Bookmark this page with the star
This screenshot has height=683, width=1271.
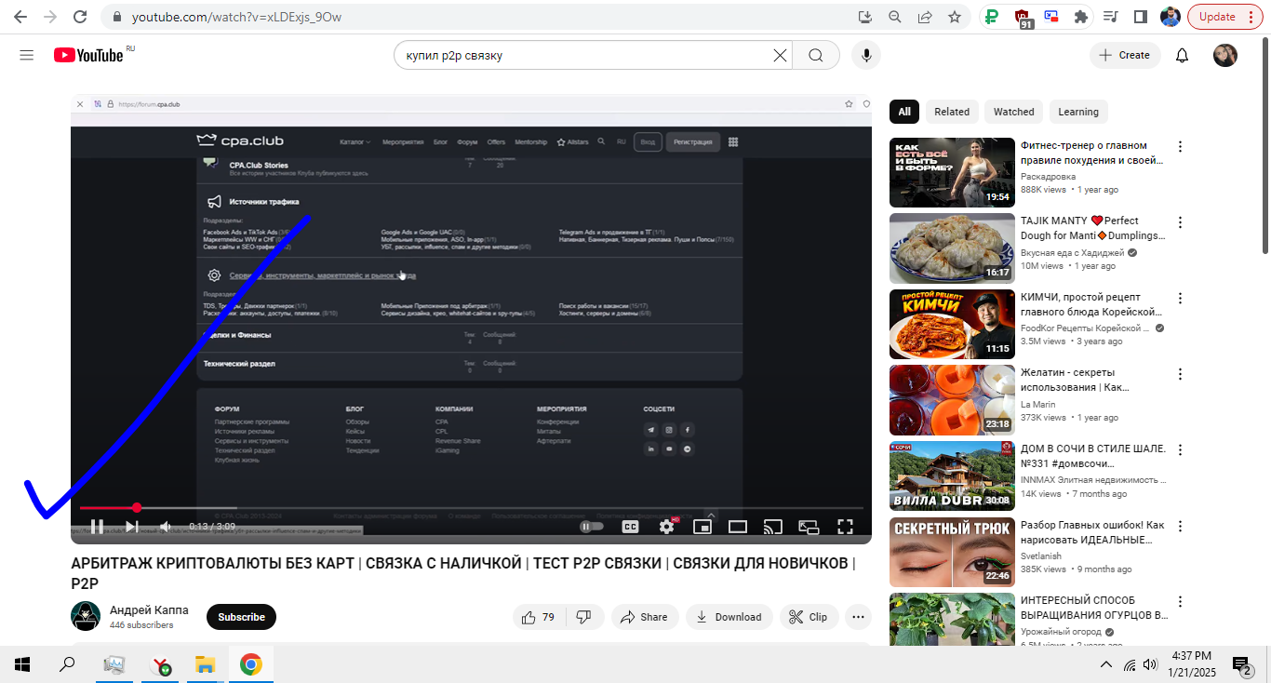[x=954, y=17]
